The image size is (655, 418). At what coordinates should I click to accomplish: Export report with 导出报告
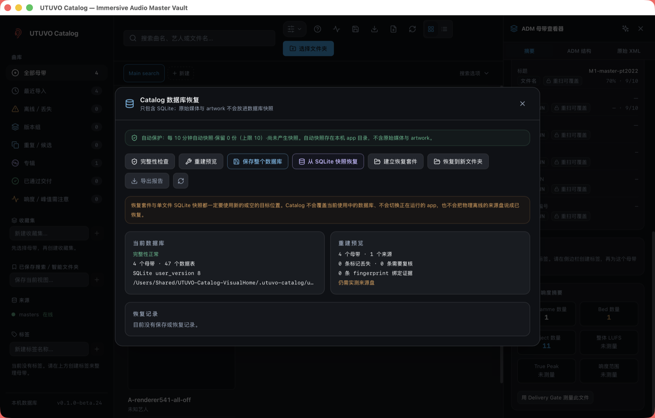point(147,181)
